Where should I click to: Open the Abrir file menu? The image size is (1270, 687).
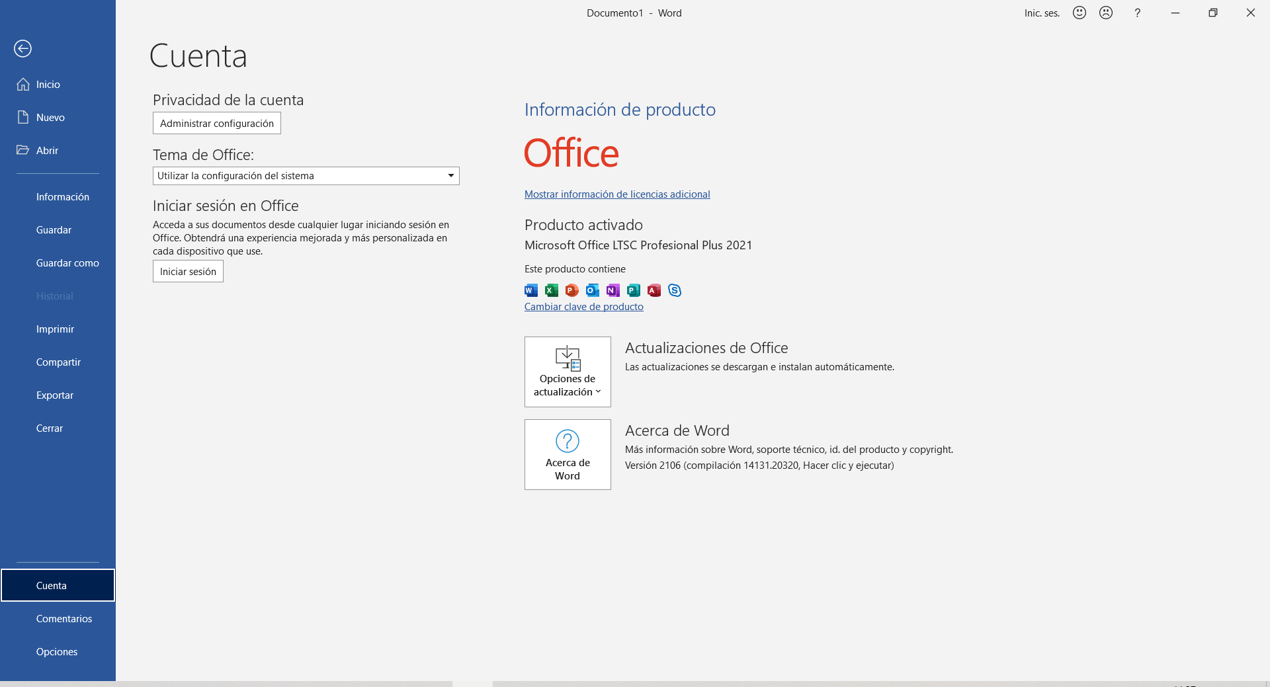[x=58, y=150]
